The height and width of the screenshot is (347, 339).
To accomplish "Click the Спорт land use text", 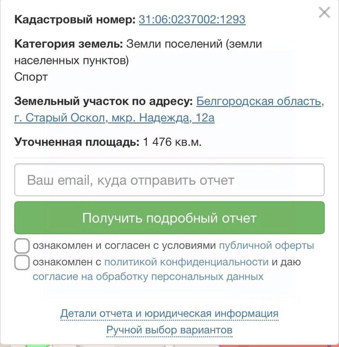I will [31, 77].
